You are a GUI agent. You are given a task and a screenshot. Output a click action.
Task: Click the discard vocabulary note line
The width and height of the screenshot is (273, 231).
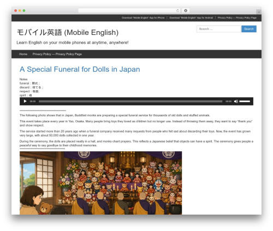coord(31,87)
